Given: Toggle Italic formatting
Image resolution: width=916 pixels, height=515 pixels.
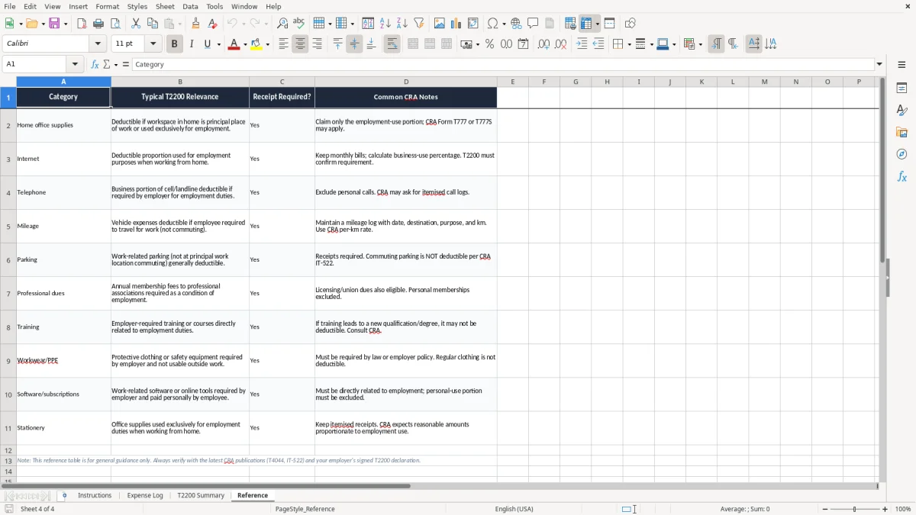Looking at the screenshot, I should (191, 44).
